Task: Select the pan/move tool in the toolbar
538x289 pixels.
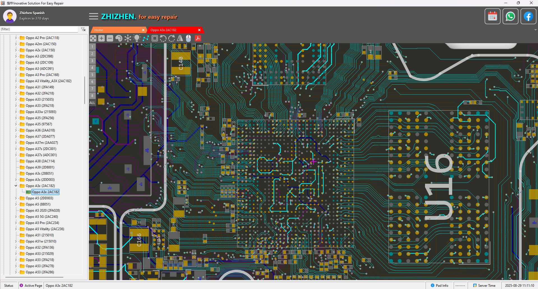Action: [x=93, y=38]
